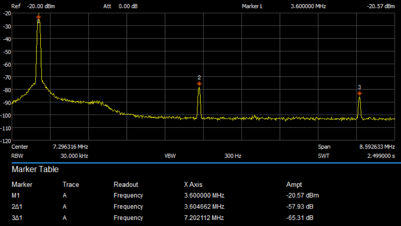Click the -65.31 dB amplitude cell
401x226 pixels.
point(300,217)
